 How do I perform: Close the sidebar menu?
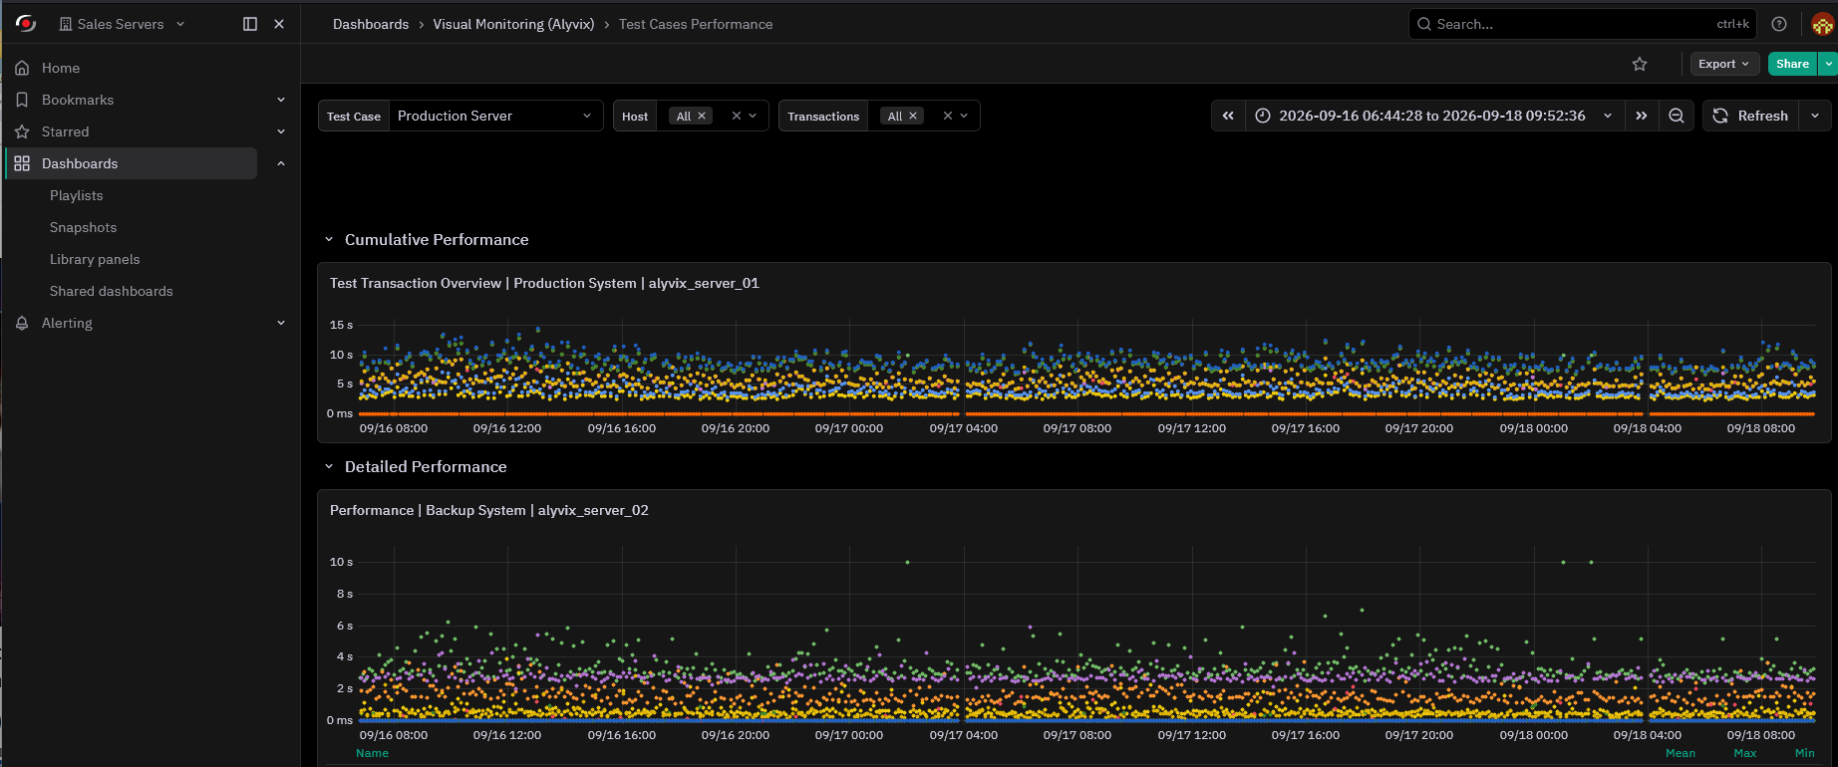pyautogui.click(x=279, y=24)
